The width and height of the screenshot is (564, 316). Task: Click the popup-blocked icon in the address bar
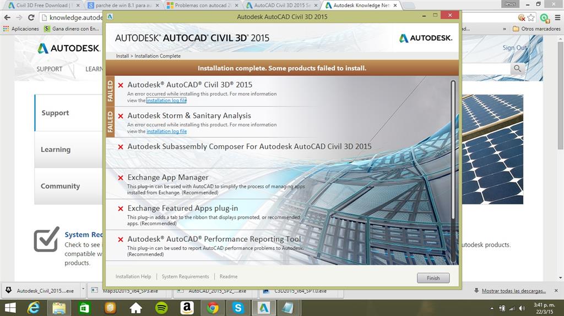(x=522, y=17)
